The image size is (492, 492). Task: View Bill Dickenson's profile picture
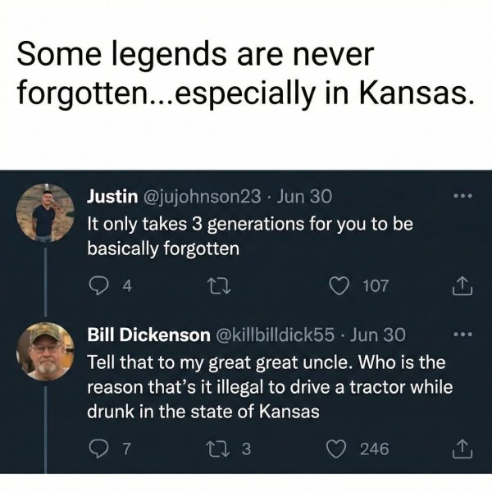(x=45, y=352)
